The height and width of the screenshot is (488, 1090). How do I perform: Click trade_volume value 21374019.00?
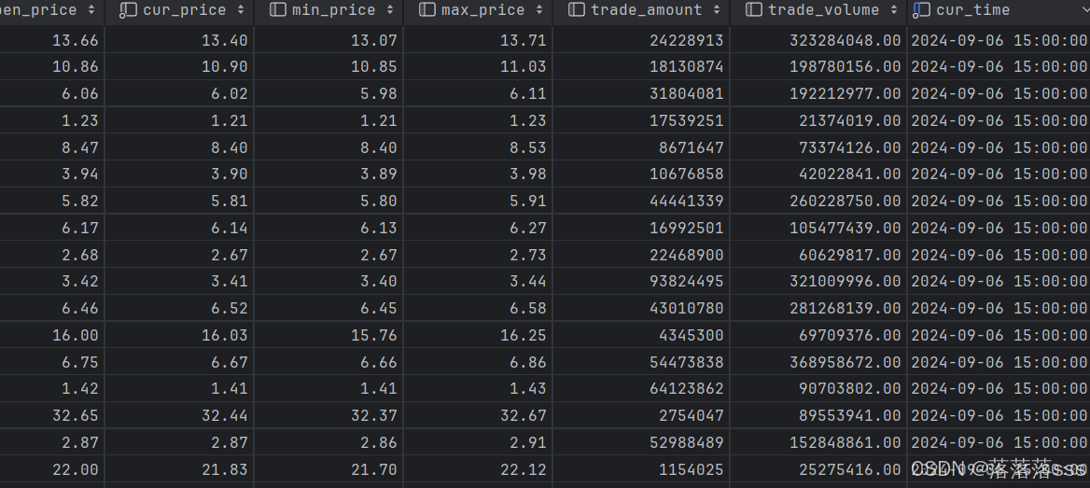(850, 120)
